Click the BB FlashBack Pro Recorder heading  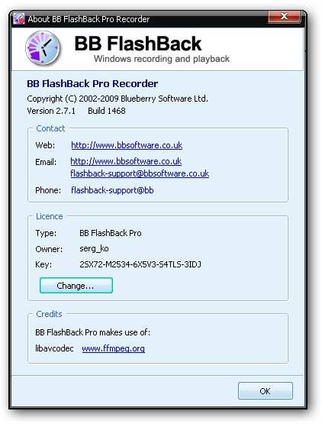coord(92,84)
